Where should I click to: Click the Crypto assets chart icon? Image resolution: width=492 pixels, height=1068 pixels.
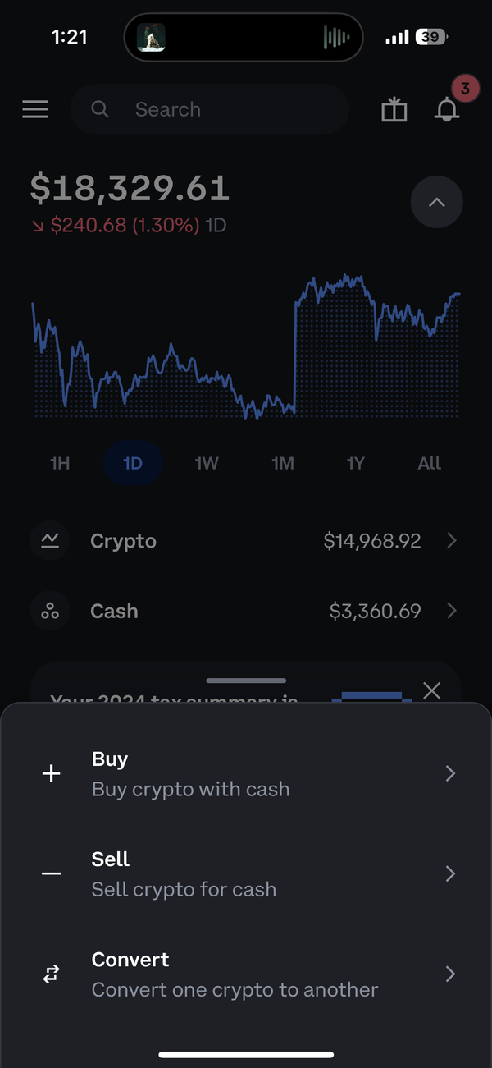pos(50,540)
